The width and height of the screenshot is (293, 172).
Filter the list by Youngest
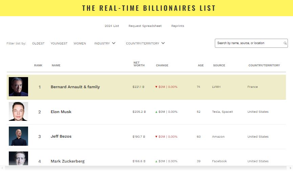tap(59, 43)
